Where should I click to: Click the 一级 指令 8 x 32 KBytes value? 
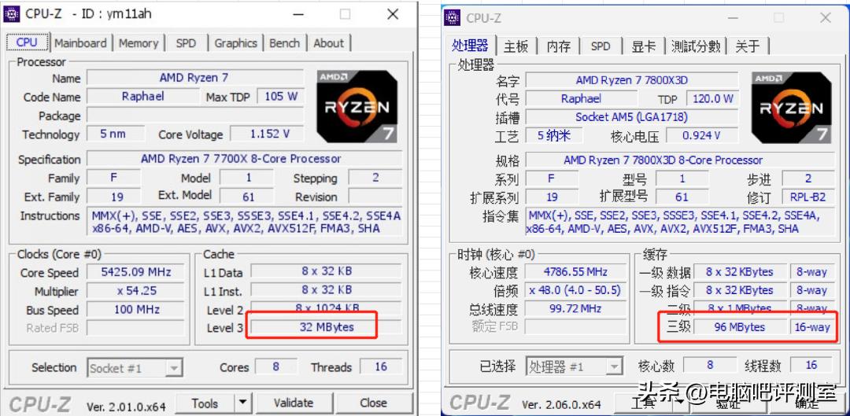point(739,290)
